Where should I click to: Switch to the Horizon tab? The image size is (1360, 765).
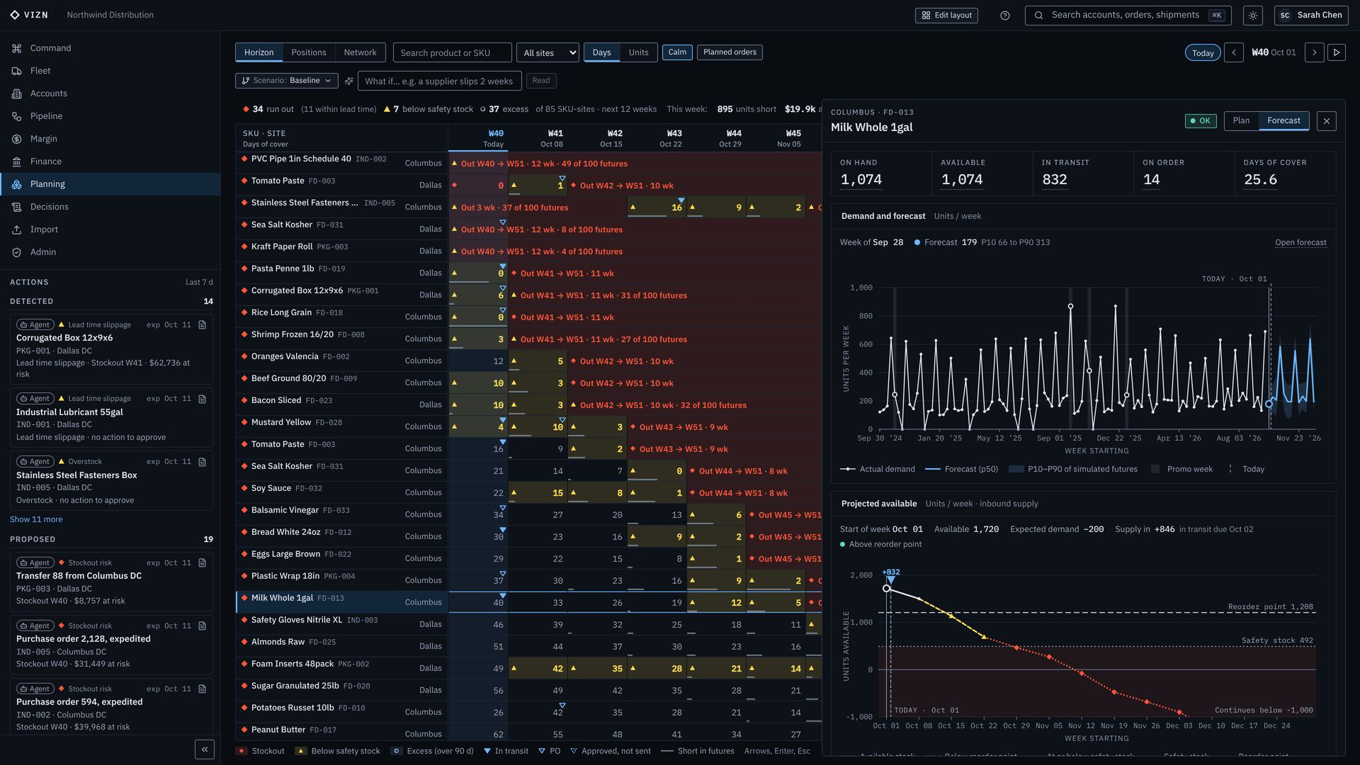tap(259, 52)
